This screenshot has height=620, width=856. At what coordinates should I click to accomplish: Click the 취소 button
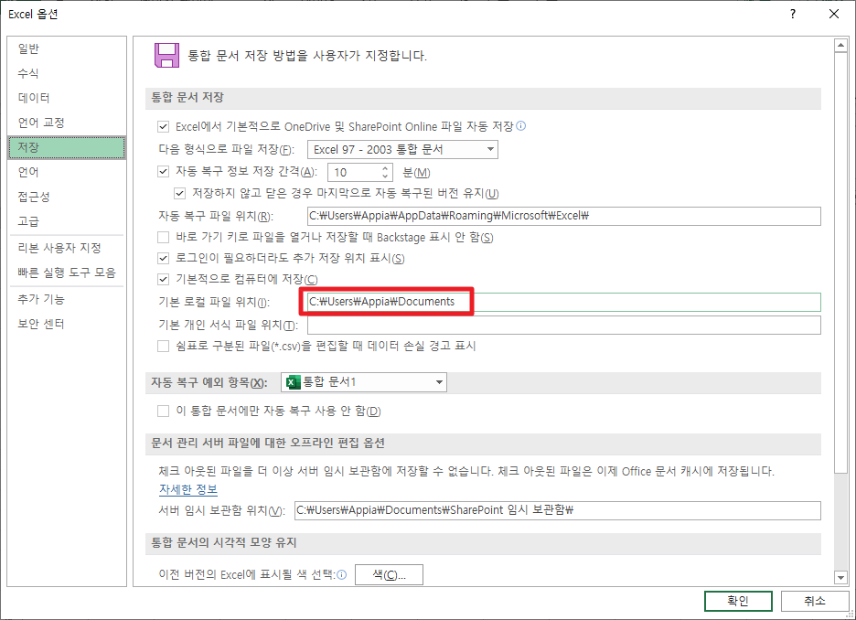point(815,601)
